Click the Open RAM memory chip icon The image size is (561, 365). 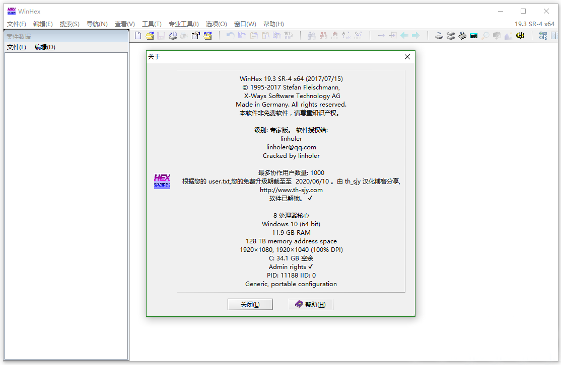click(462, 35)
